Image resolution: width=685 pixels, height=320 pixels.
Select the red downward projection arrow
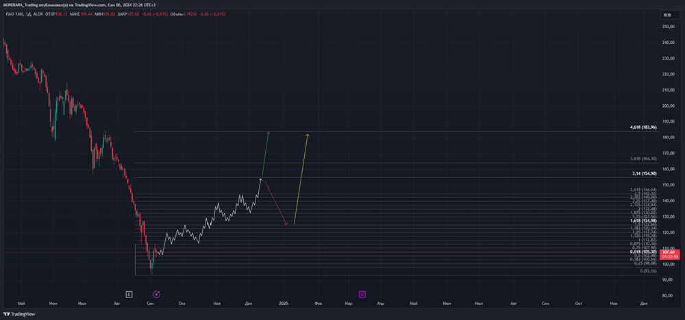[276, 204]
